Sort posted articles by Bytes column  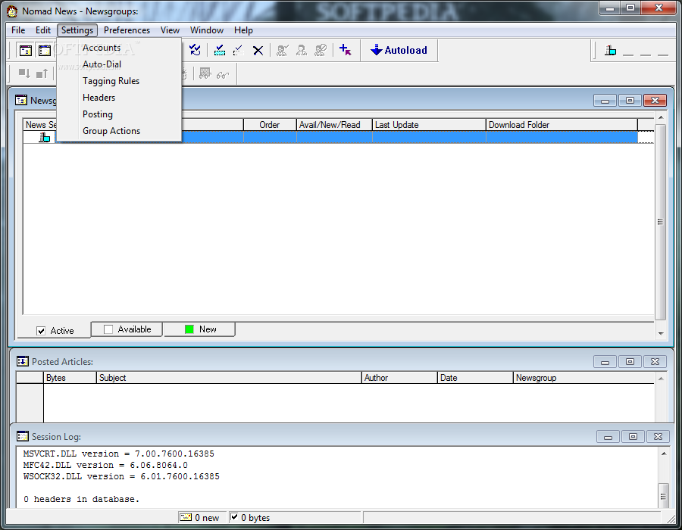(x=70, y=378)
